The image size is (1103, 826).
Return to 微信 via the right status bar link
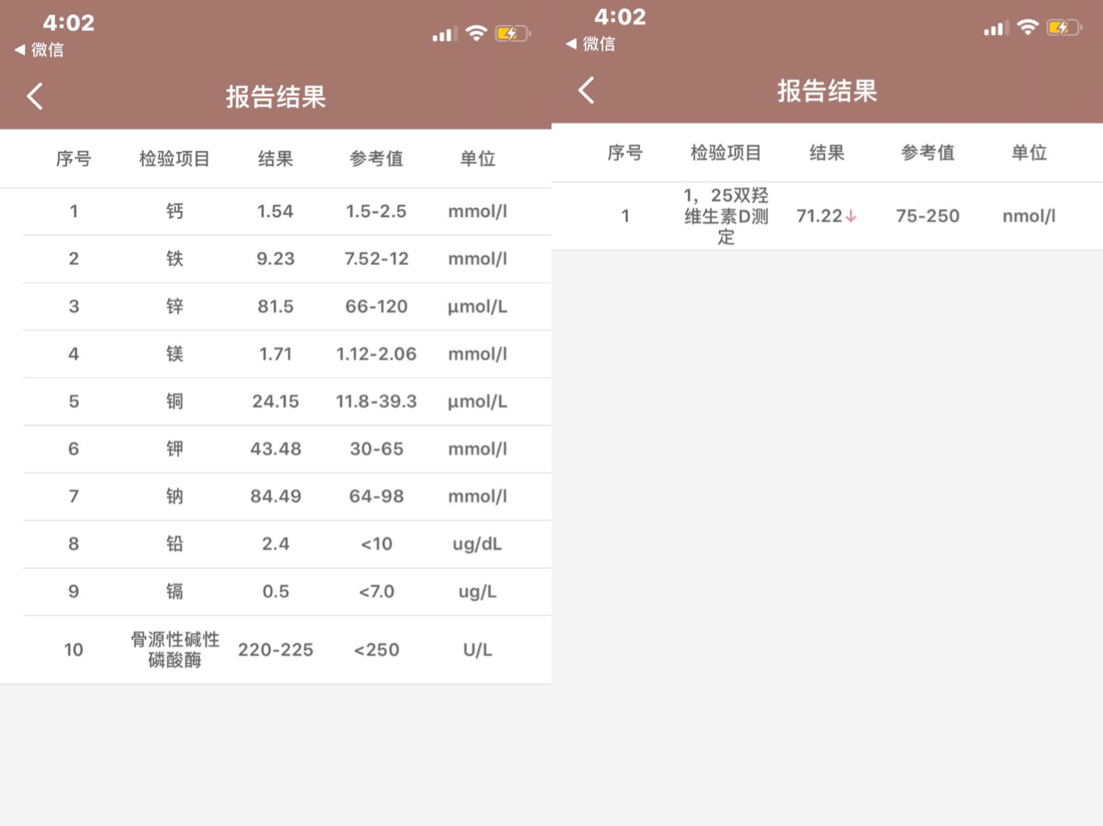(591, 44)
